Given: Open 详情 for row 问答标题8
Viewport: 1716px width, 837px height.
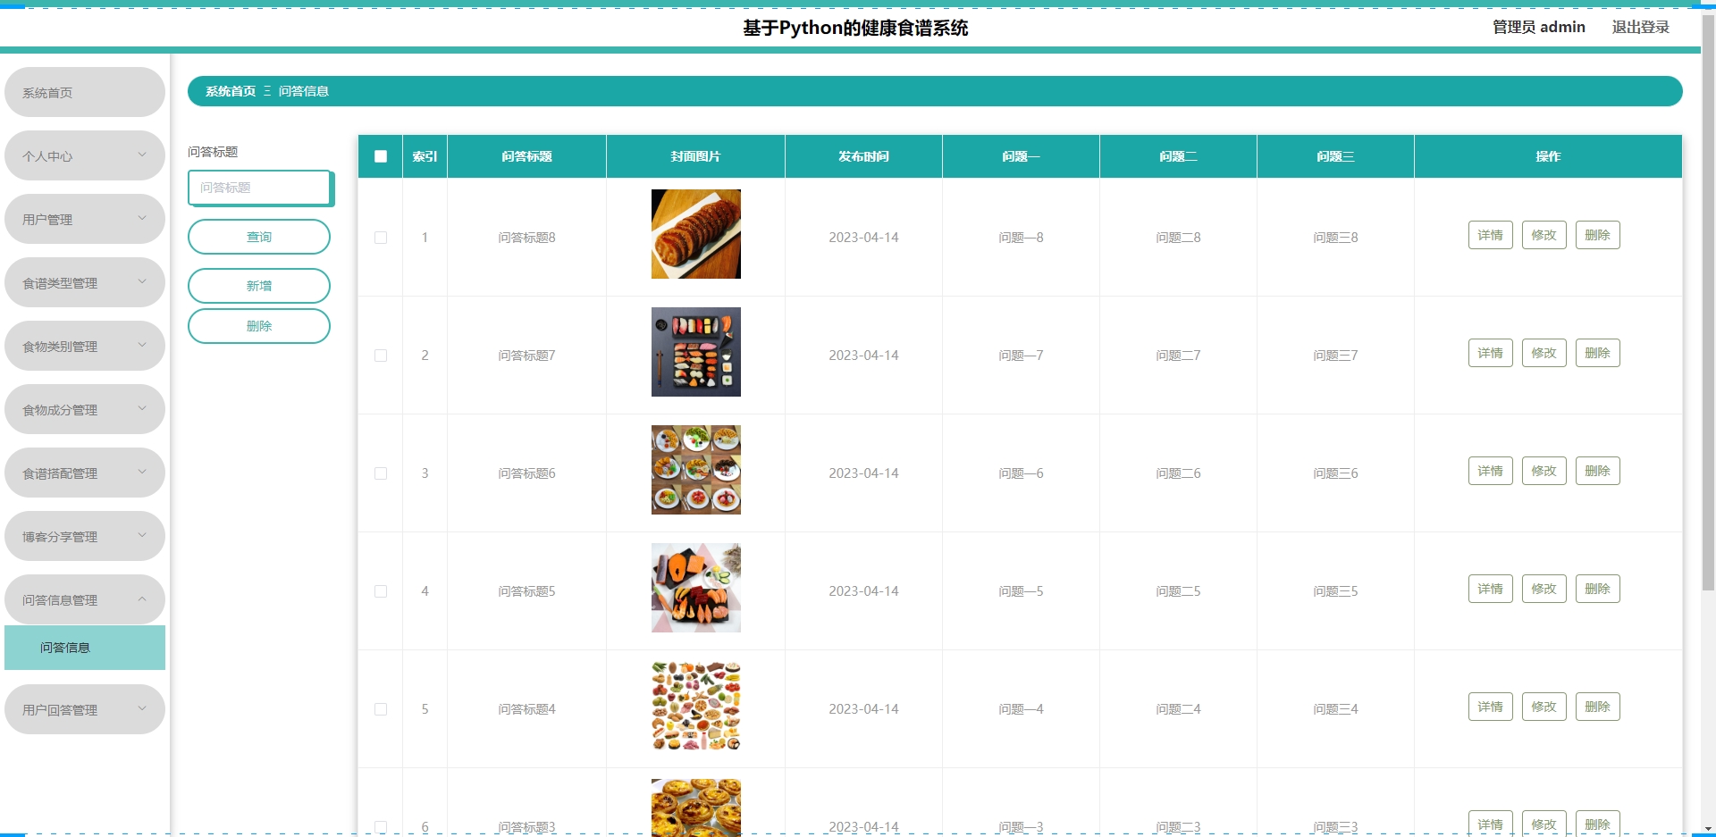Looking at the screenshot, I should [1490, 235].
